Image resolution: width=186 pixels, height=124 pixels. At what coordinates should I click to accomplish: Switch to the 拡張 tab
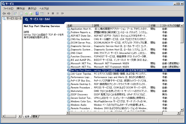point(27,116)
